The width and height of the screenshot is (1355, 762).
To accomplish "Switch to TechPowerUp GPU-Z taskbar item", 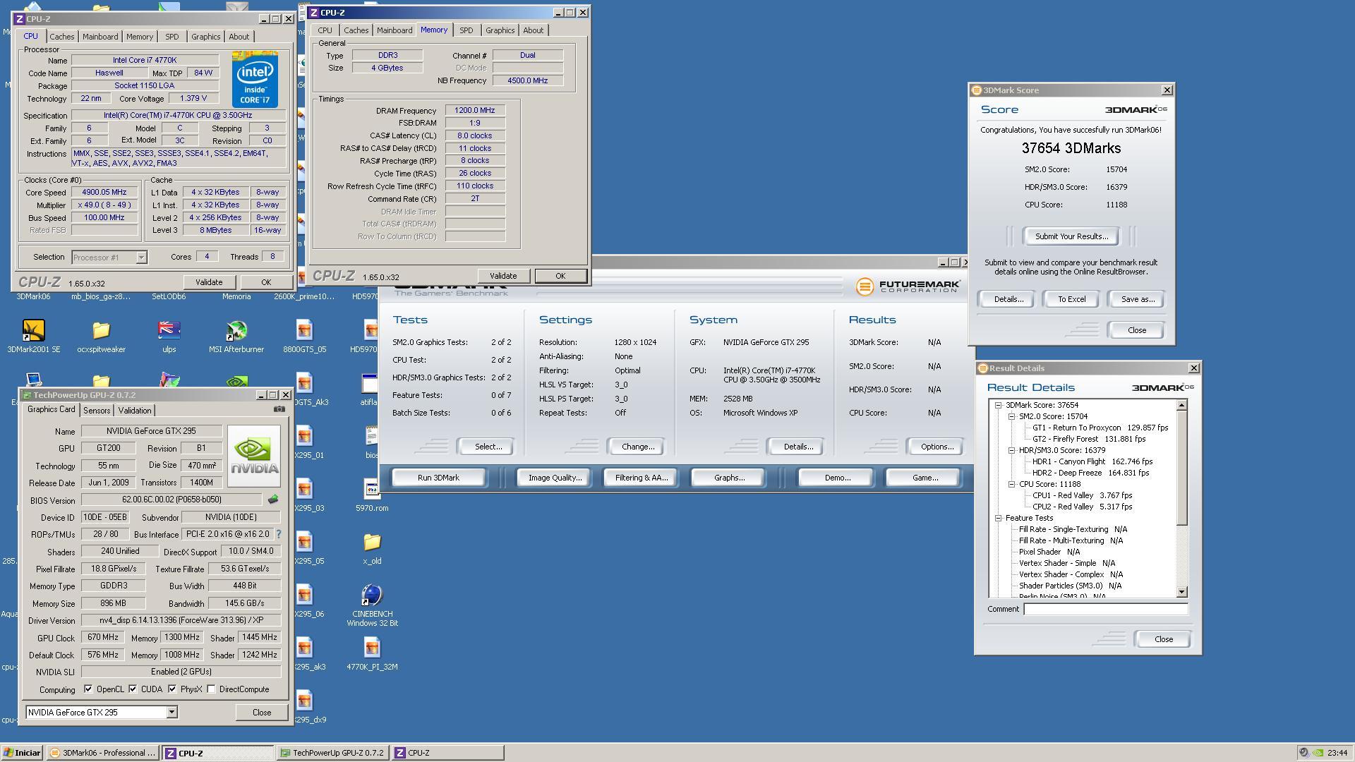I will pos(332,753).
